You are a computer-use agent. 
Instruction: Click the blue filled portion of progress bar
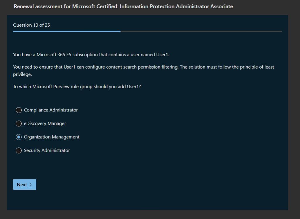point(67,31)
